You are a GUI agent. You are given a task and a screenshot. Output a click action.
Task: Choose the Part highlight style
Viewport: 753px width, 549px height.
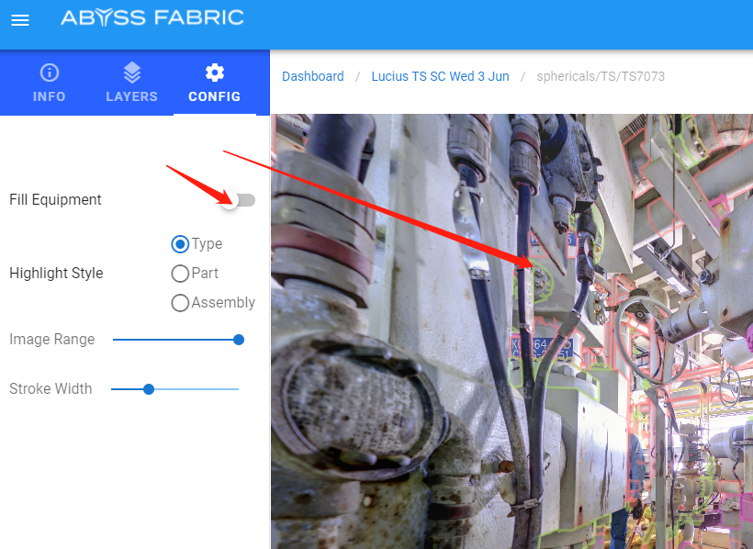[x=180, y=274]
